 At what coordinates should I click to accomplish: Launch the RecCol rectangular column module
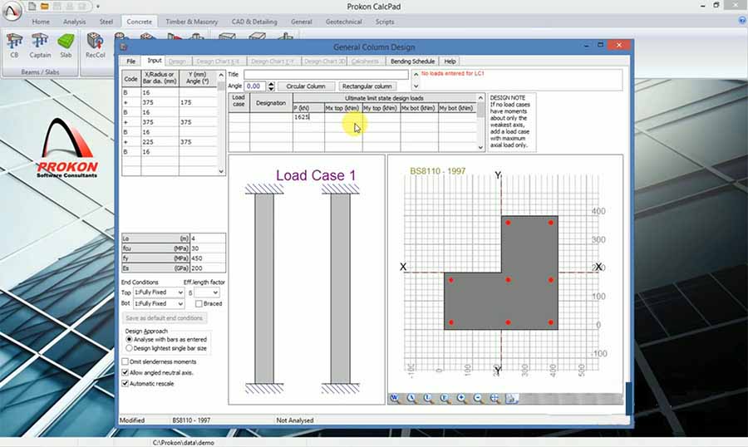click(x=95, y=46)
